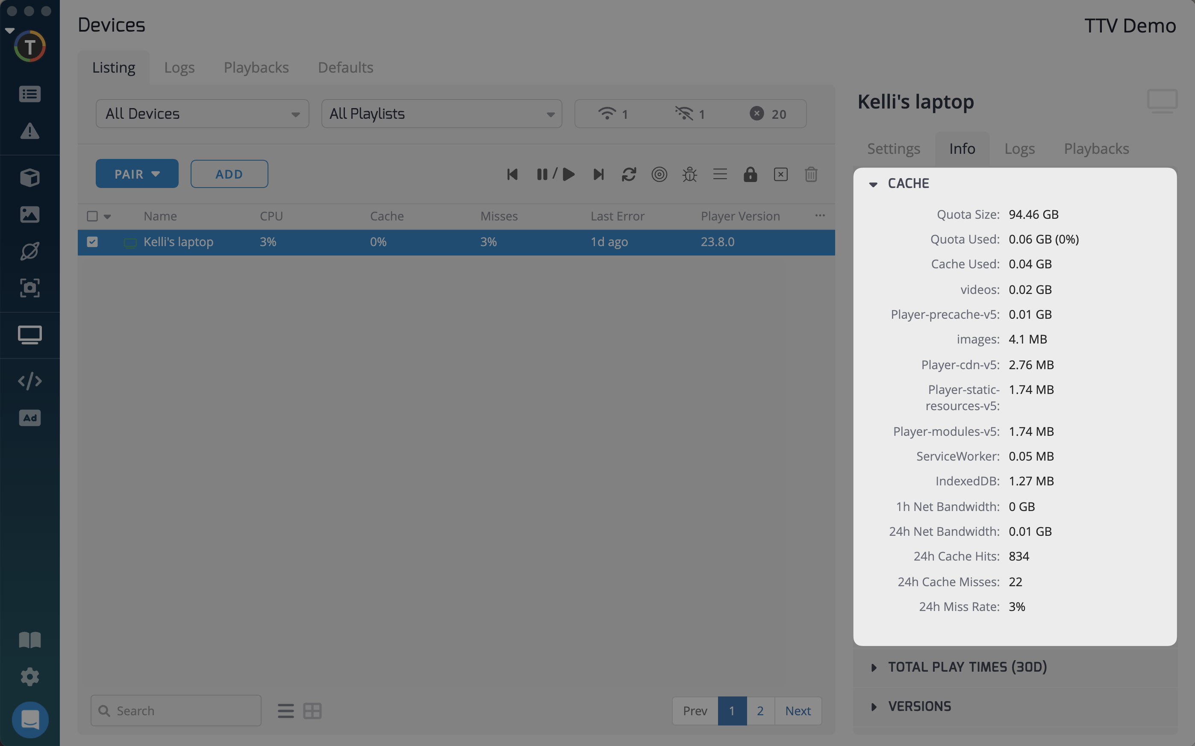
Task: Click the ADD button
Action: [x=229, y=173]
